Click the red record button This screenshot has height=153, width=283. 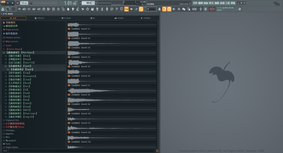(x=17, y=3)
